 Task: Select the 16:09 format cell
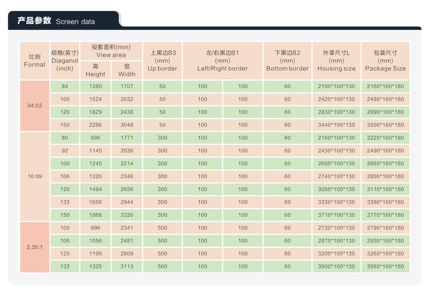35,176
